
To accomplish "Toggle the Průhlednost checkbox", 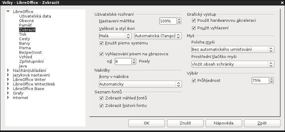I will pyautogui.click(x=194, y=81).
